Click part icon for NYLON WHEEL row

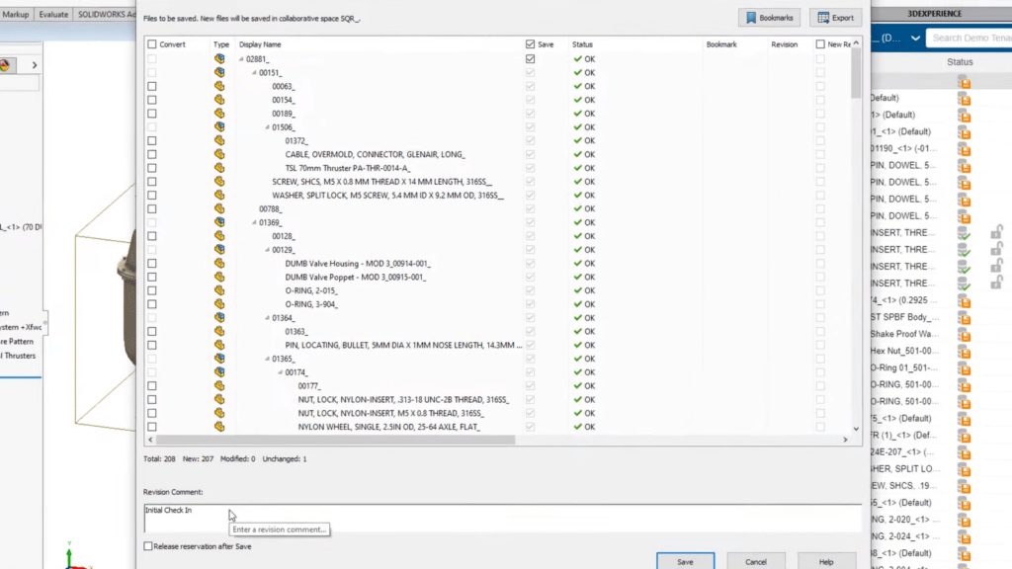tap(219, 427)
